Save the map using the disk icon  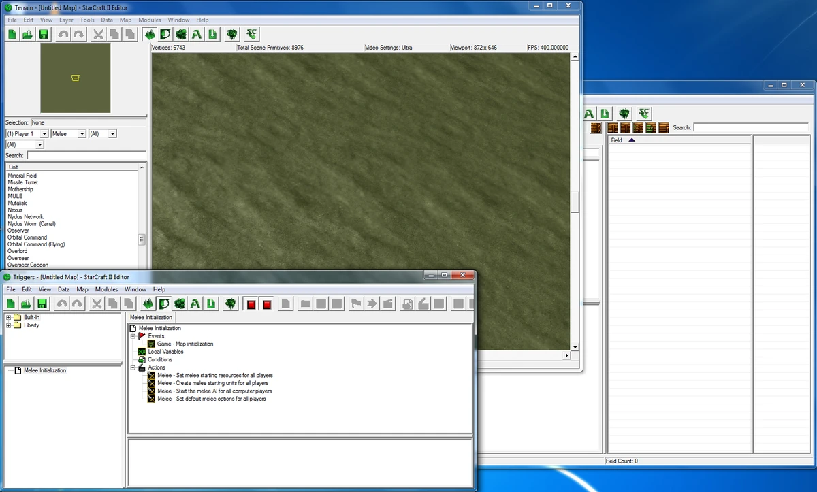[43, 34]
